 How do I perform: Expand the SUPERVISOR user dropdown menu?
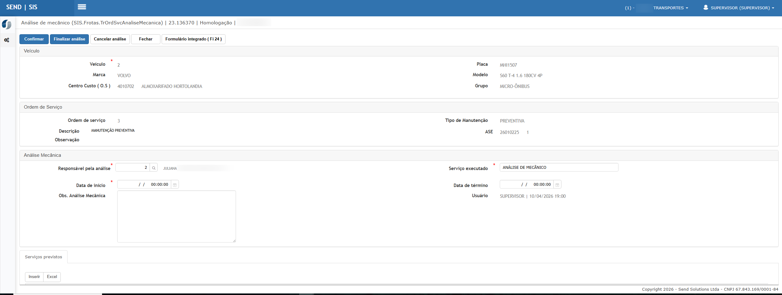(x=742, y=8)
